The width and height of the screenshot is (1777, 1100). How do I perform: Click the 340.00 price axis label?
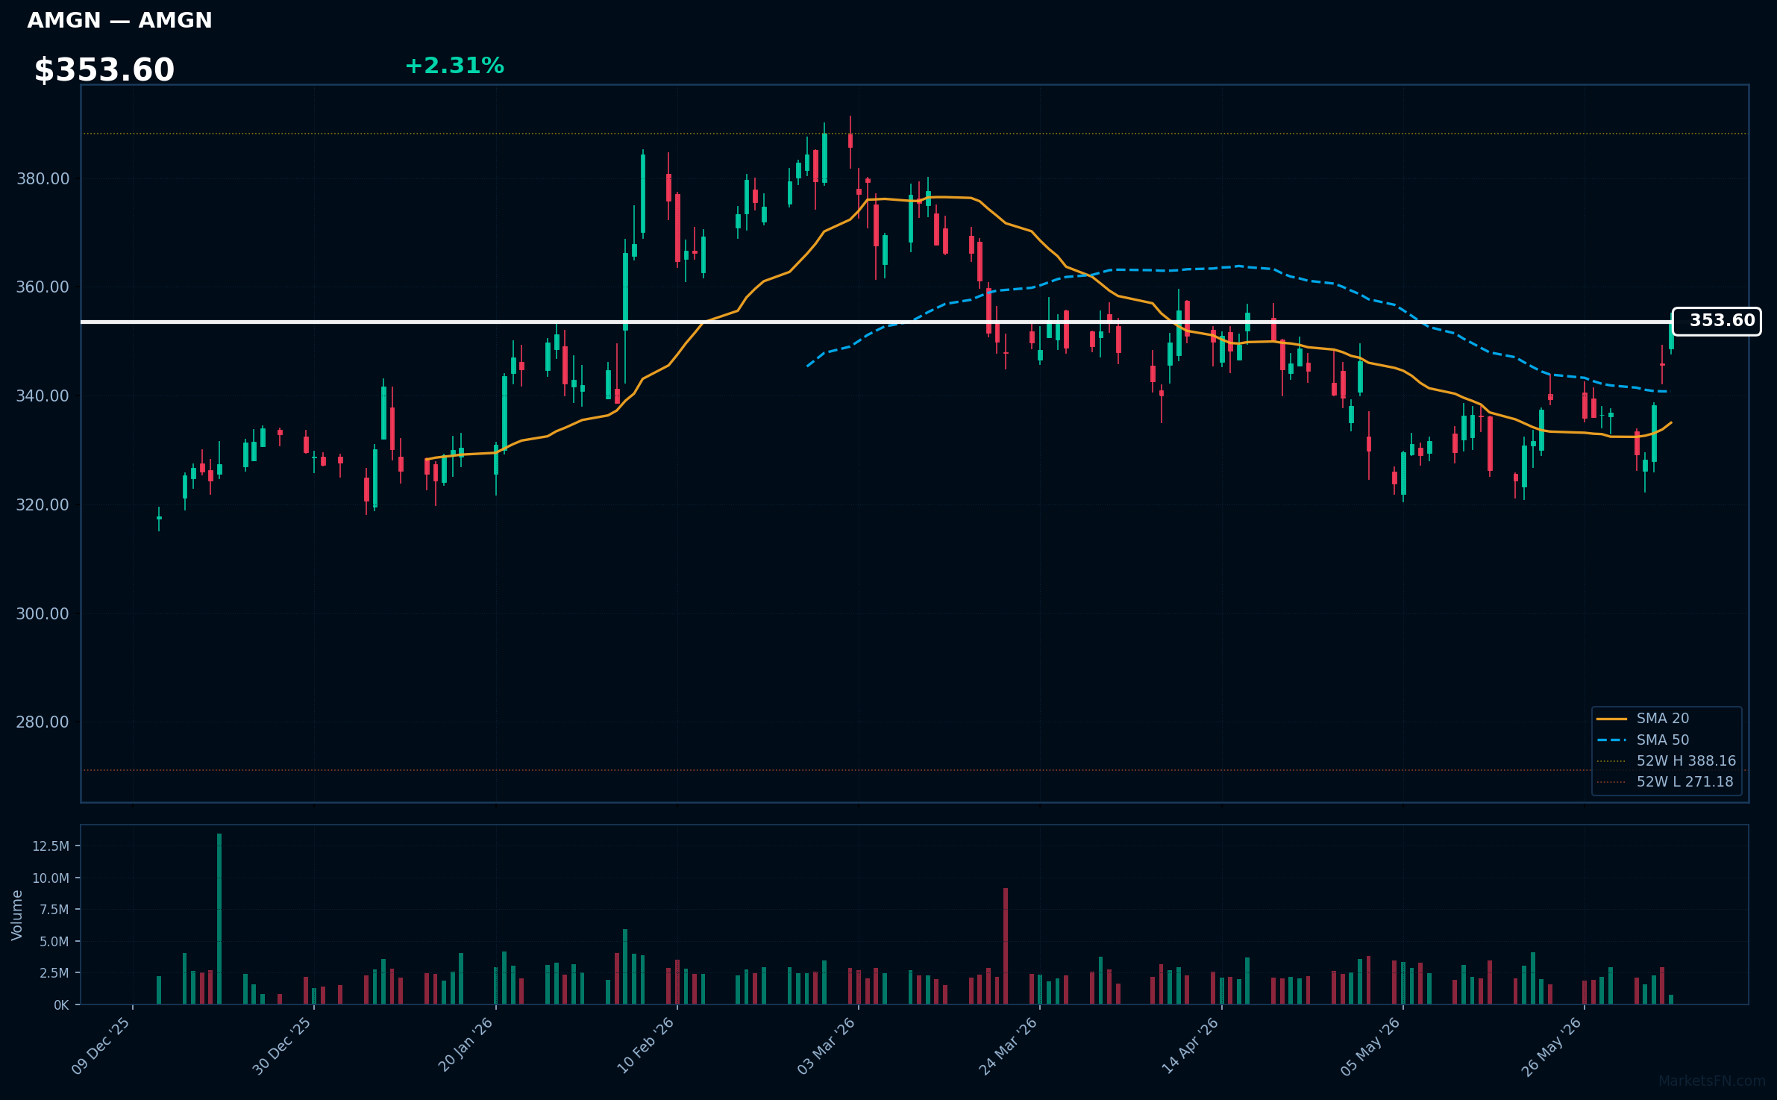pos(43,396)
